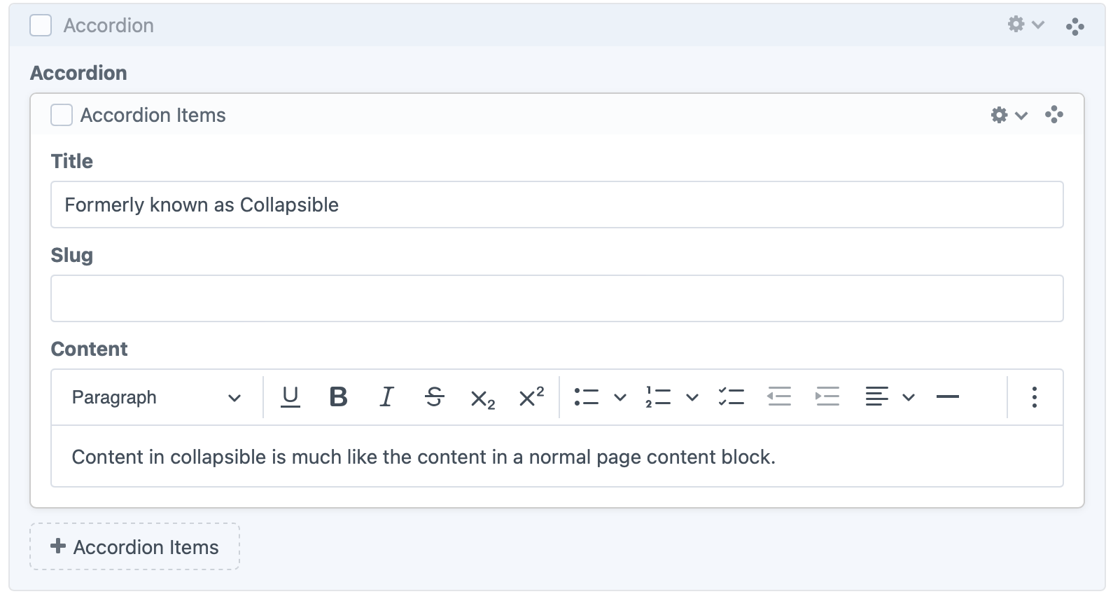Expand the numbered list style options

pos(692,397)
